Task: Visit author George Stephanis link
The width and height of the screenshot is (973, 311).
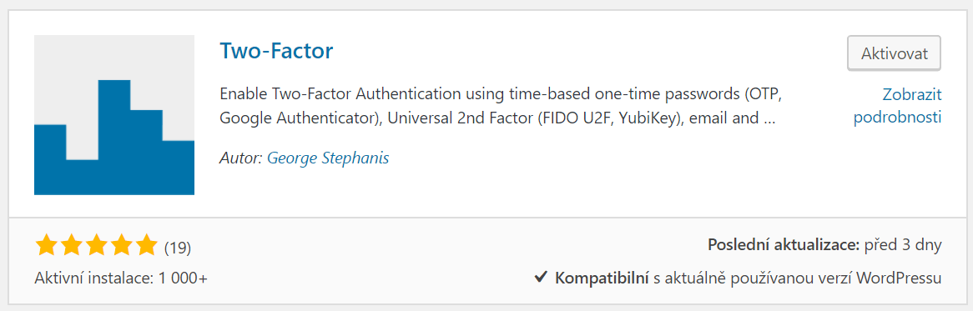Action: click(x=328, y=158)
